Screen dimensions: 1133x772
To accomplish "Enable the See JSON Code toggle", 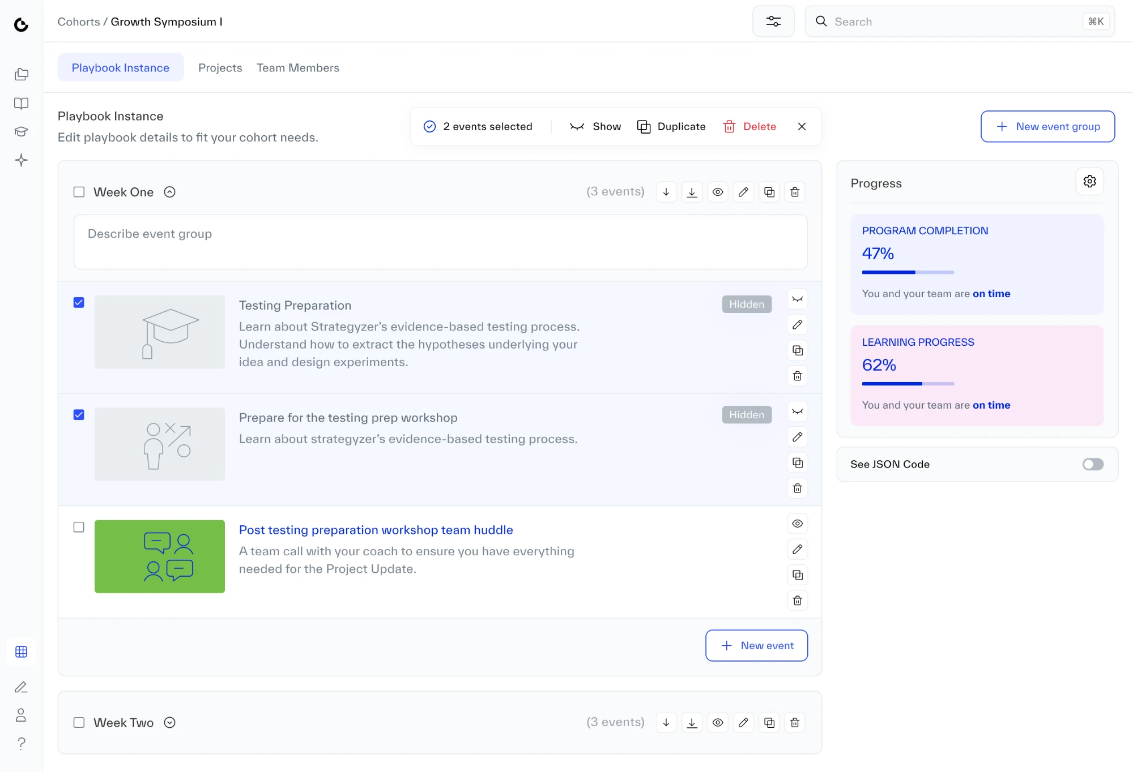I will point(1093,464).
